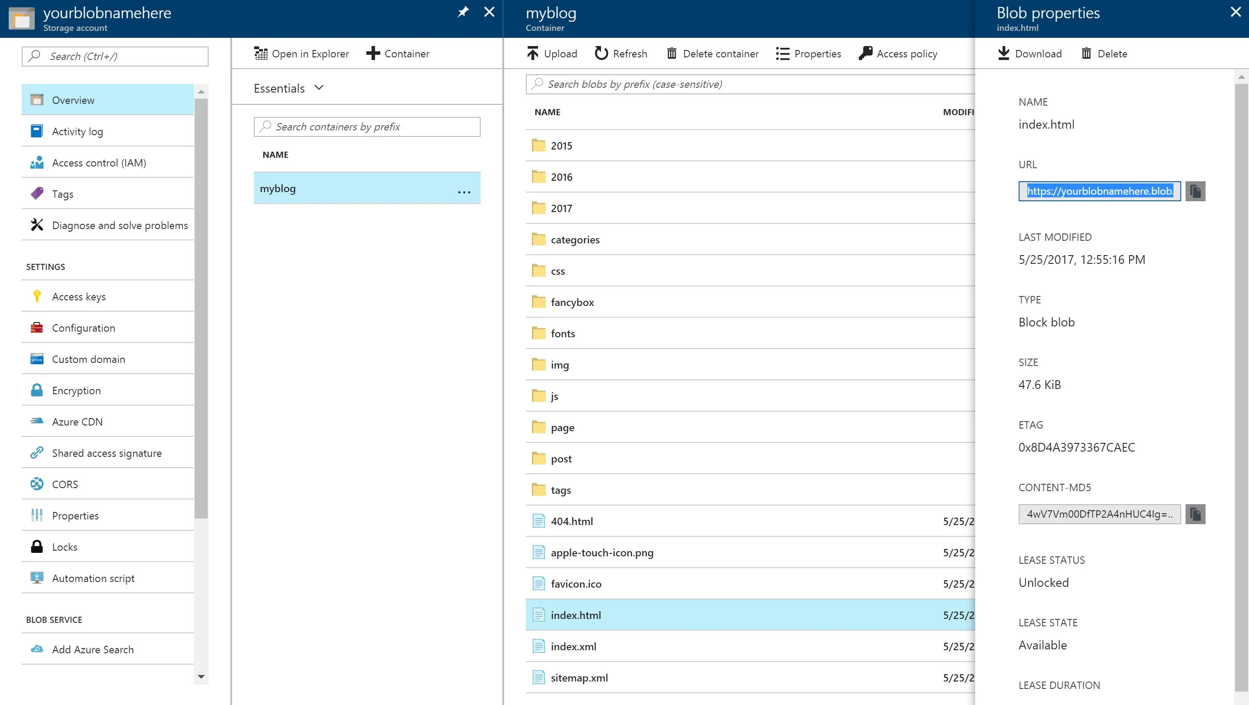Select the blob URL text field
The image size is (1249, 705).
coord(1100,191)
